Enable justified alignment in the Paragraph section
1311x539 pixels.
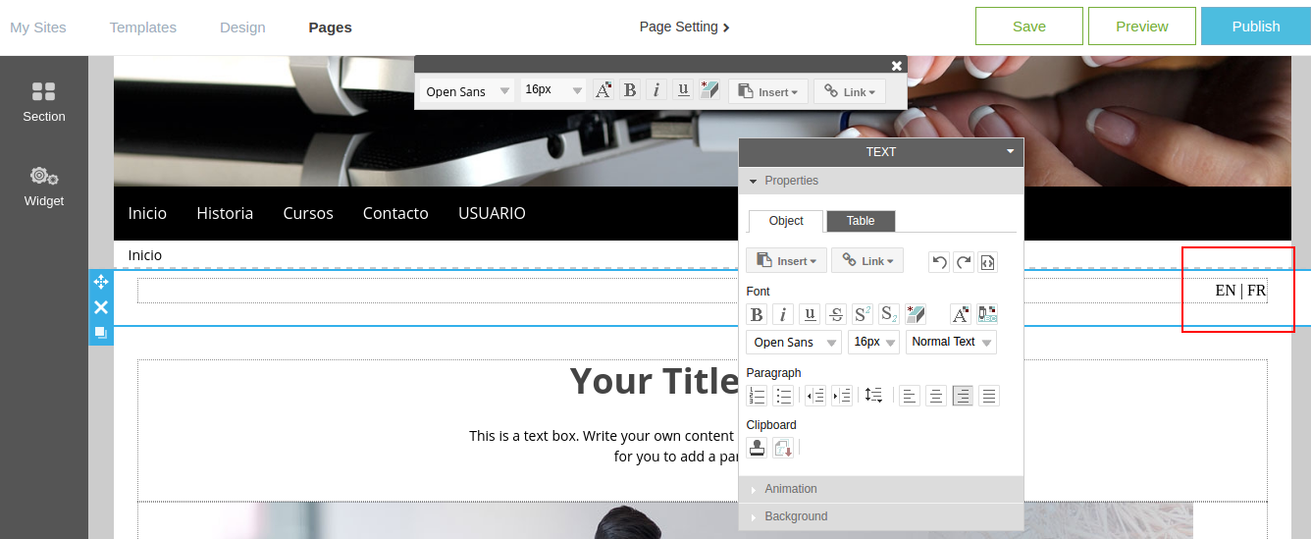point(989,396)
